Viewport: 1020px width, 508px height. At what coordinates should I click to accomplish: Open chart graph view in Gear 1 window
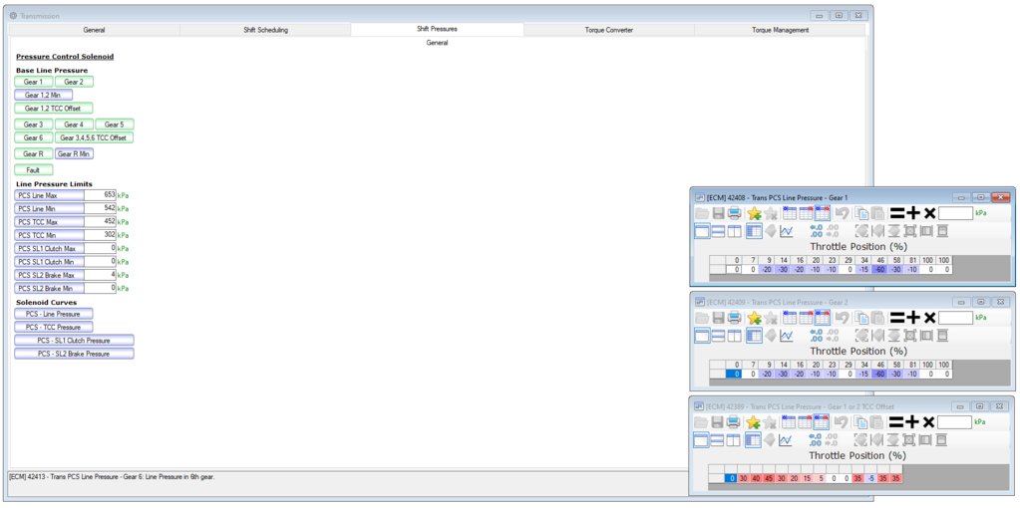pyautogui.click(x=786, y=231)
